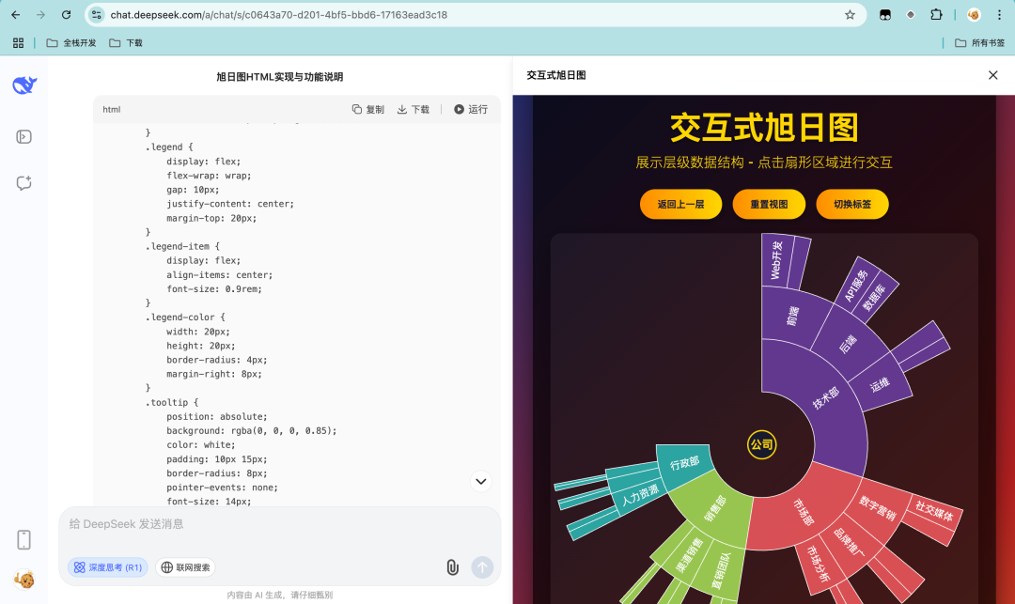The height and width of the screenshot is (604, 1015).
Task: Select the 销售部 green segment
Action: pyautogui.click(x=714, y=507)
